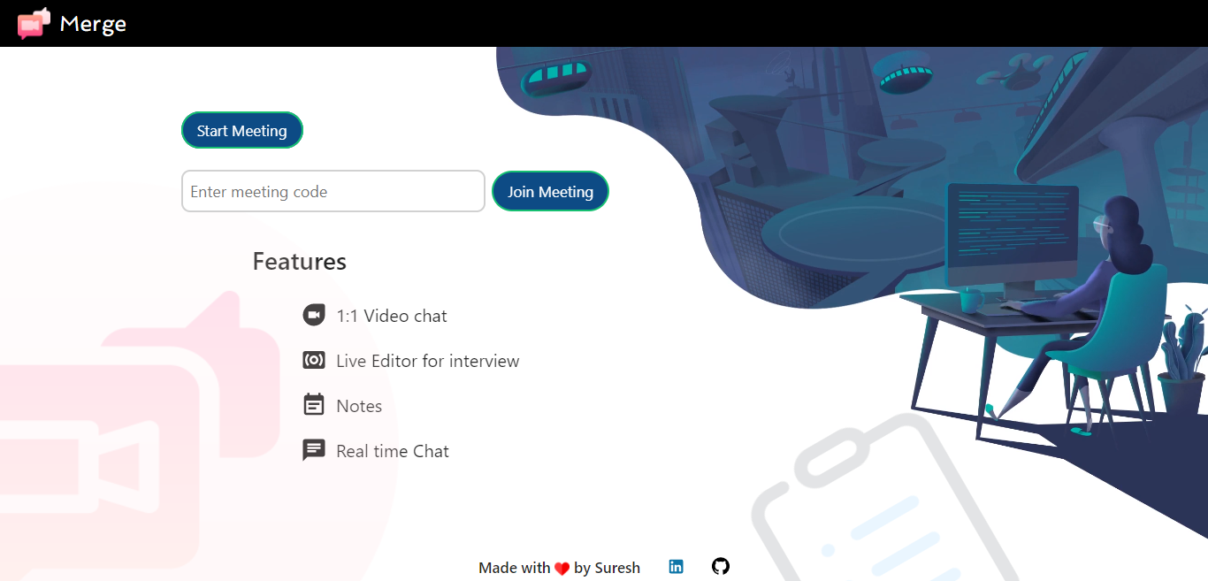Click the Features heading

[300, 261]
